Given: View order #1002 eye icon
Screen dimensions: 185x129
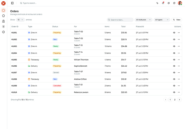Looking at the screenshot, I should pos(174,39).
